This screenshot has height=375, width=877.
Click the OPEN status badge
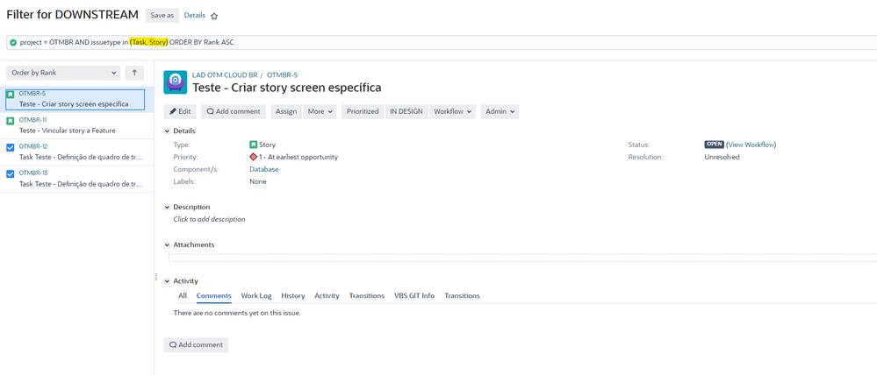[715, 144]
